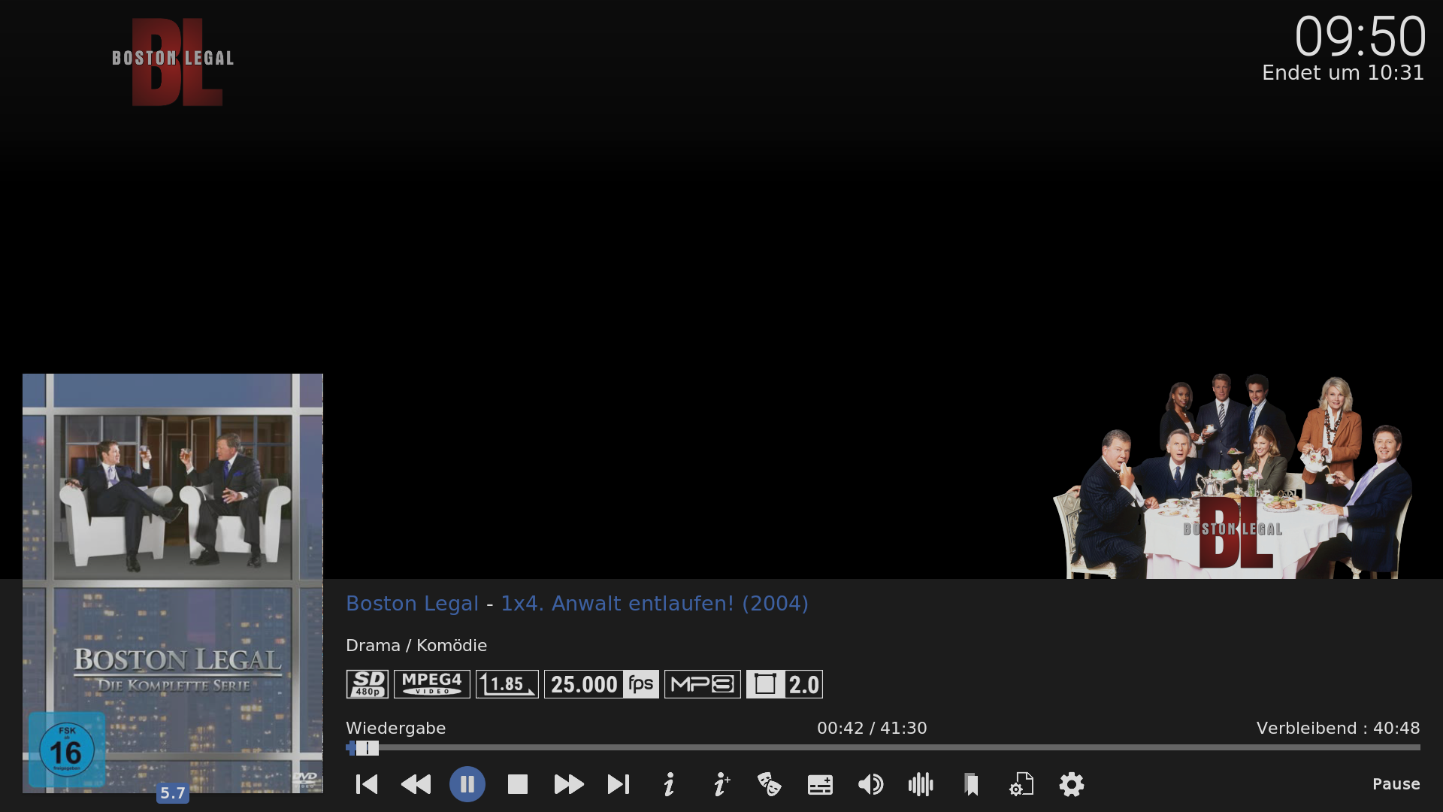Open the bookmarks icon
Screen dimensions: 1443x812
pos(971,784)
